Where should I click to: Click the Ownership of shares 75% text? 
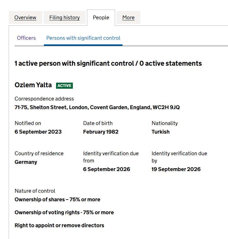tap(58, 200)
